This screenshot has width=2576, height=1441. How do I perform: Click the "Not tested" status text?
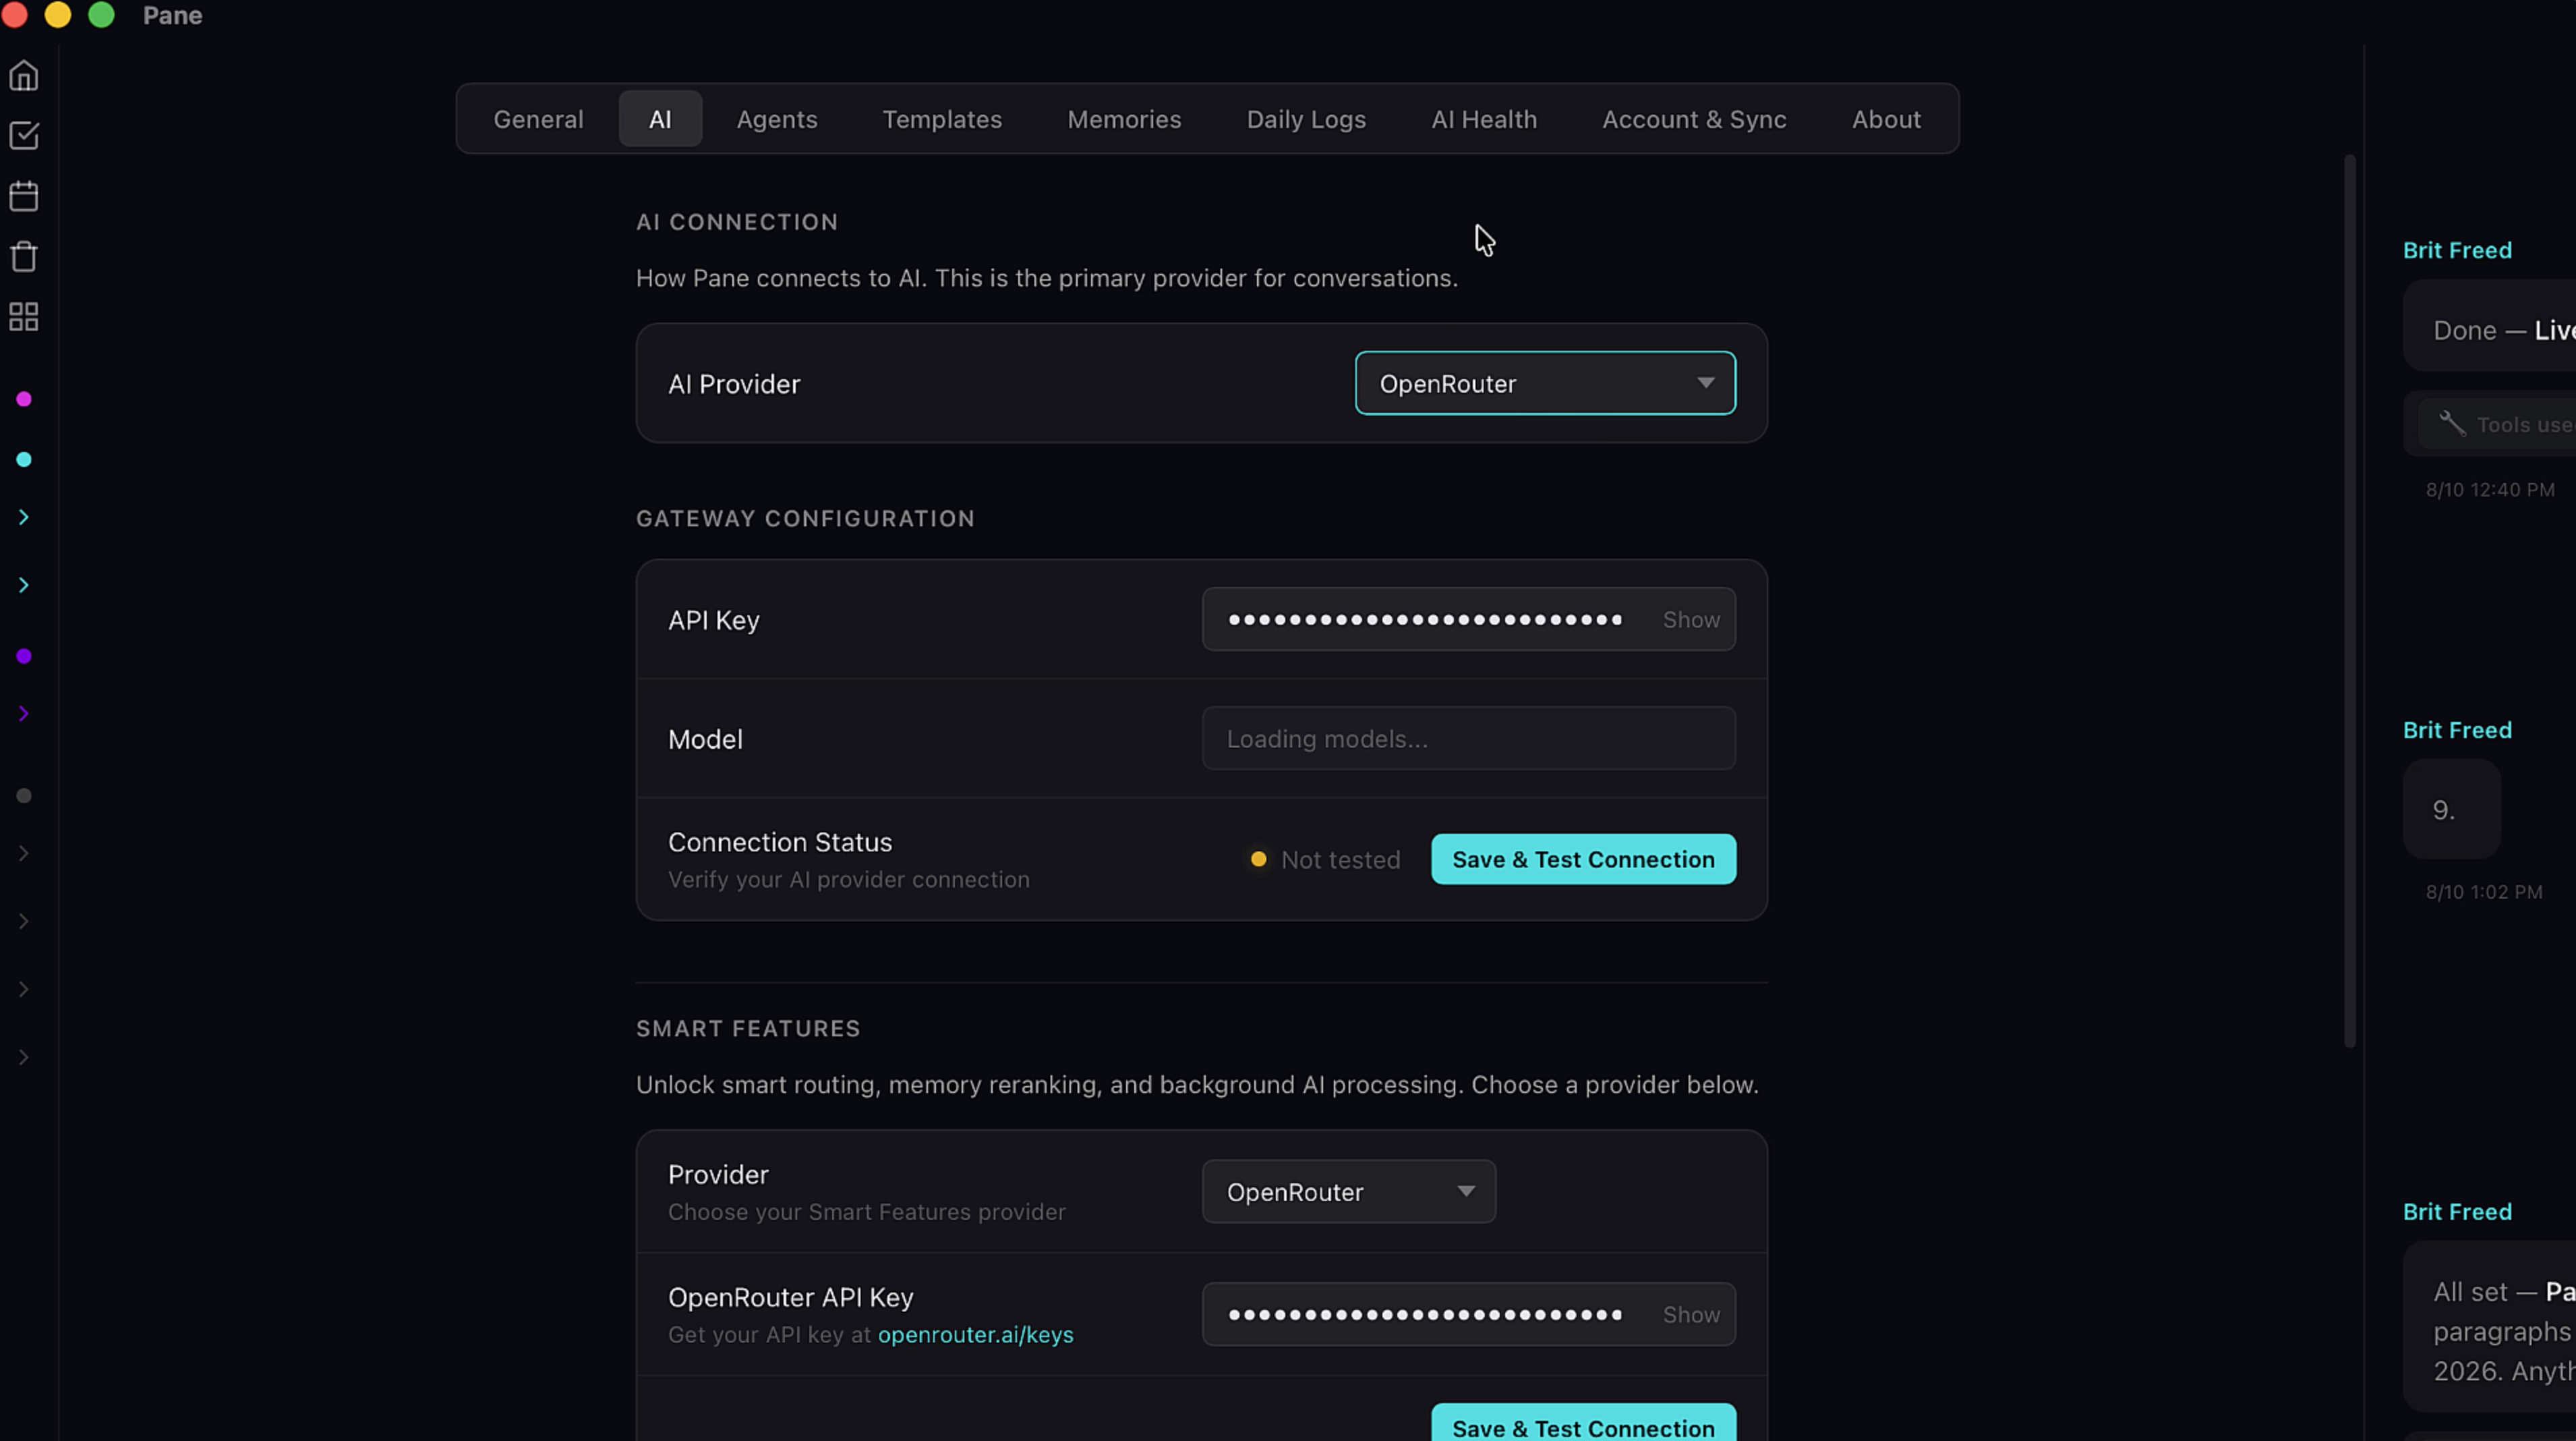point(1340,859)
